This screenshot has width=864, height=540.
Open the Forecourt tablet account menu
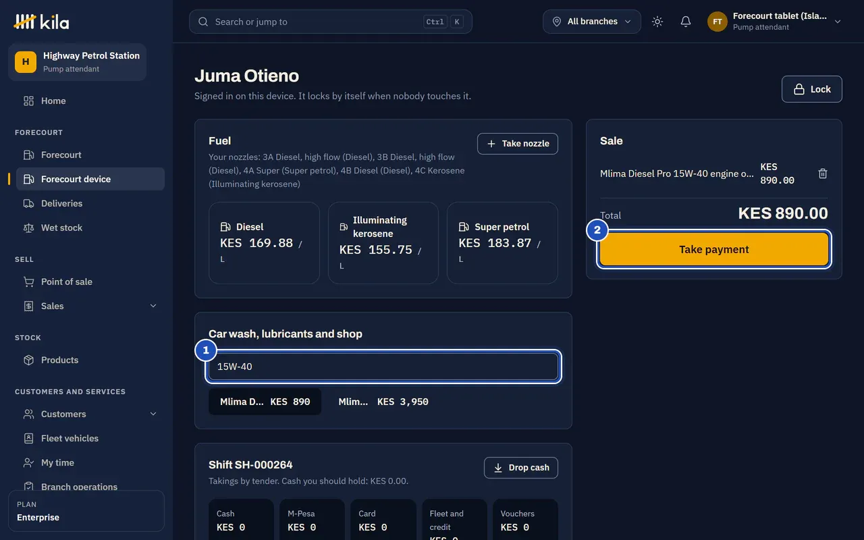point(774,22)
